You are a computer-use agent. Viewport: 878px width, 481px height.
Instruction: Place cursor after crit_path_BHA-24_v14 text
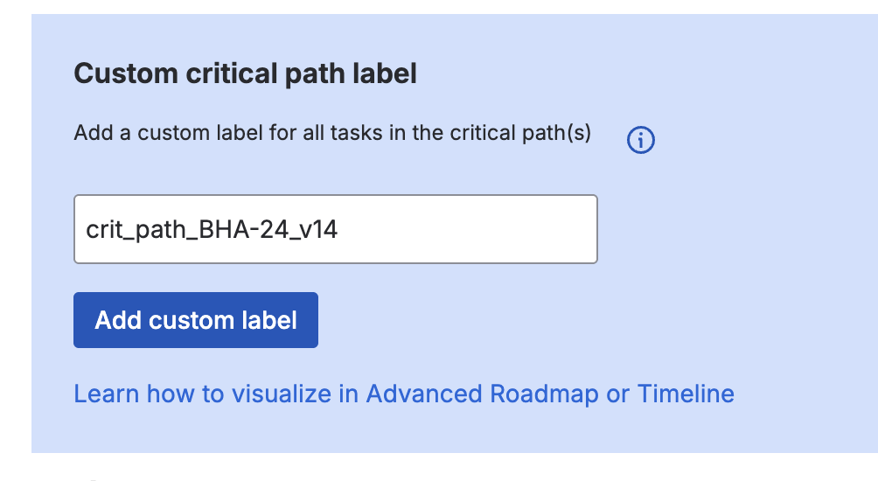339,230
